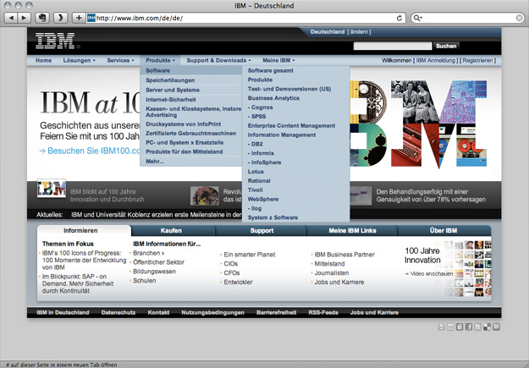The width and height of the screenshot is (529, 368).
Task: Open the Services dropdown menu
Action: click(x=120, y=60)
